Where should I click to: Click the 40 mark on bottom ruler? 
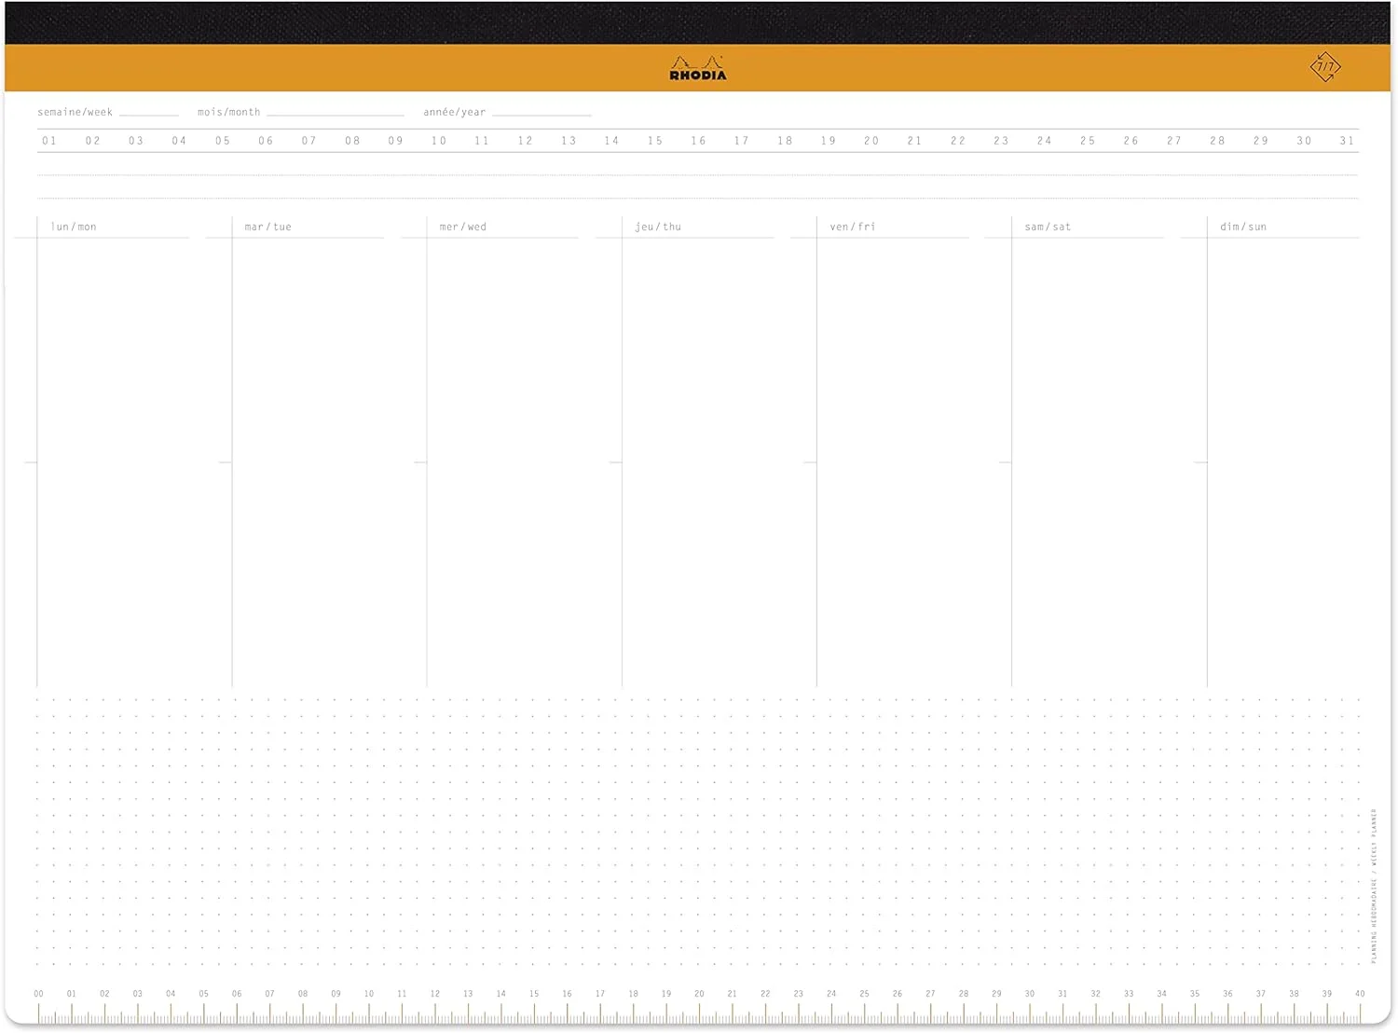tap(1360, 994)
